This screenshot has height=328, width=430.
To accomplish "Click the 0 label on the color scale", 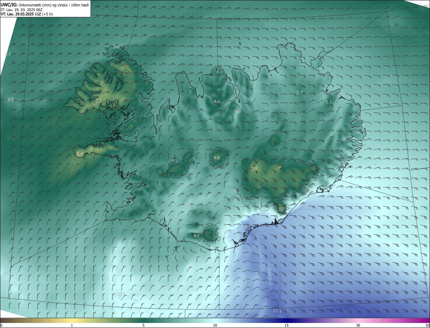I will pyautogui.click(x=1, y=325).
